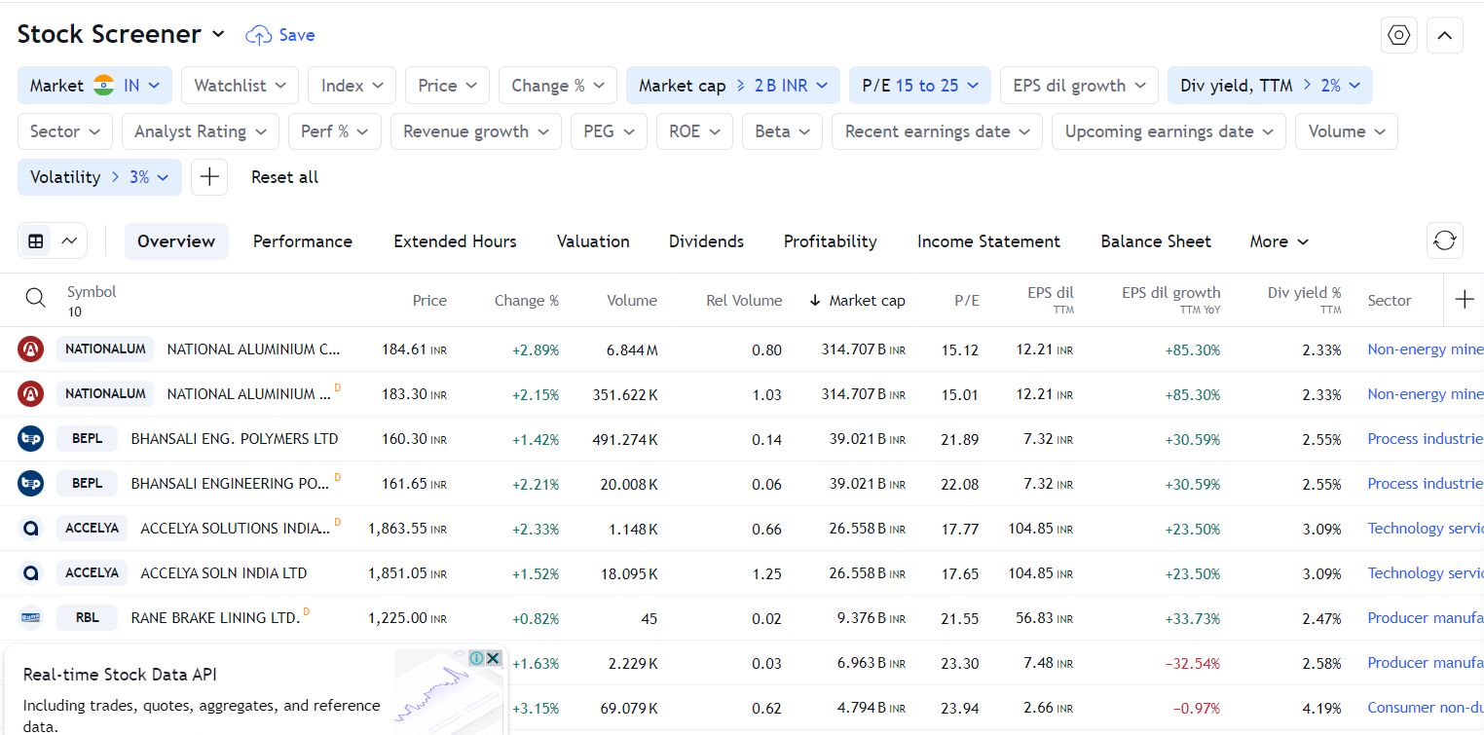The width and height of the screenshot is (1484, 735).
Task: Open symbol search magnifier icon
Action: (x=35, y=298)
